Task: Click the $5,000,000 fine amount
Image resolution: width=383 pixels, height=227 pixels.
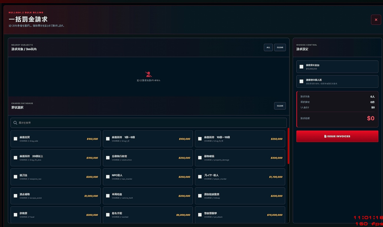Action: coord(183,215)
